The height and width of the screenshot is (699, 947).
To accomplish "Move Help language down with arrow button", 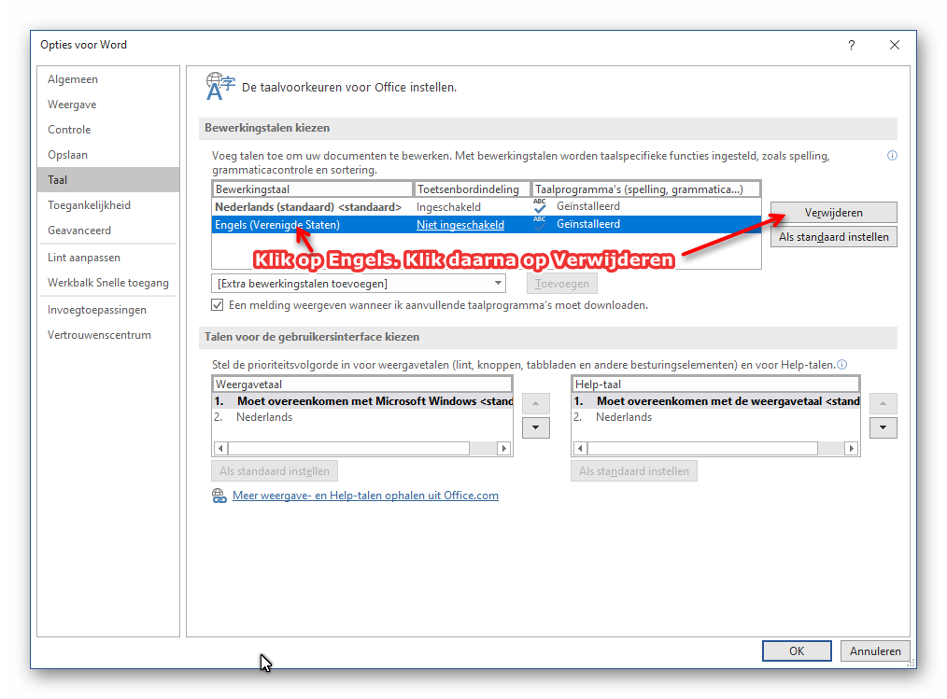I will 883,427.
